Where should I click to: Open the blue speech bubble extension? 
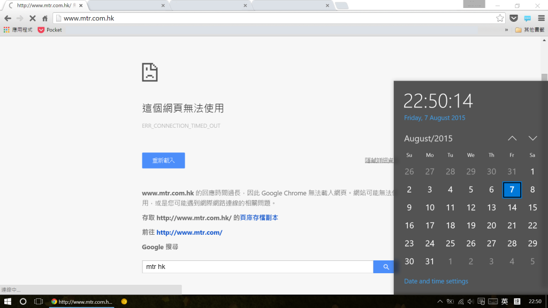[527, 18]
